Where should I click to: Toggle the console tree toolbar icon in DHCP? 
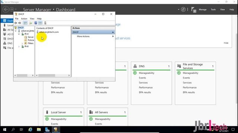coord(25,23)
